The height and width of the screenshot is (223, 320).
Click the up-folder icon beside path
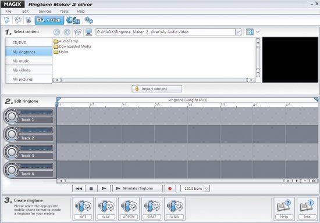78,32
